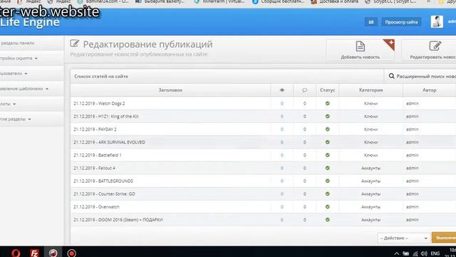The image size is (456, 257).
Task: Sort by Категория column header
Action: coord(370,90)
